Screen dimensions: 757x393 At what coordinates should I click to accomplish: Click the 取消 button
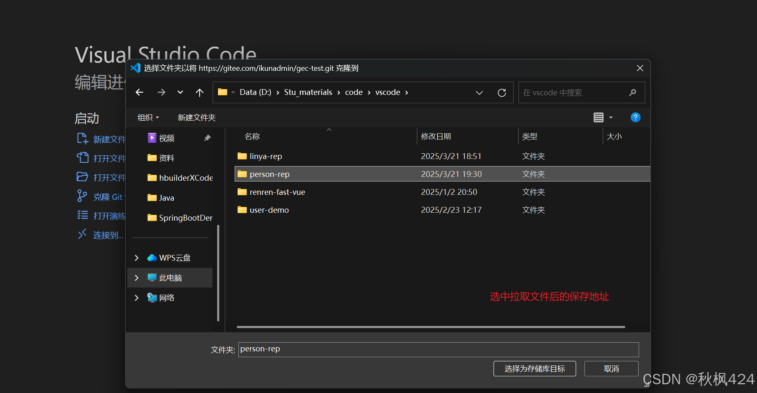pyautogui.click(x=611, y=368)
